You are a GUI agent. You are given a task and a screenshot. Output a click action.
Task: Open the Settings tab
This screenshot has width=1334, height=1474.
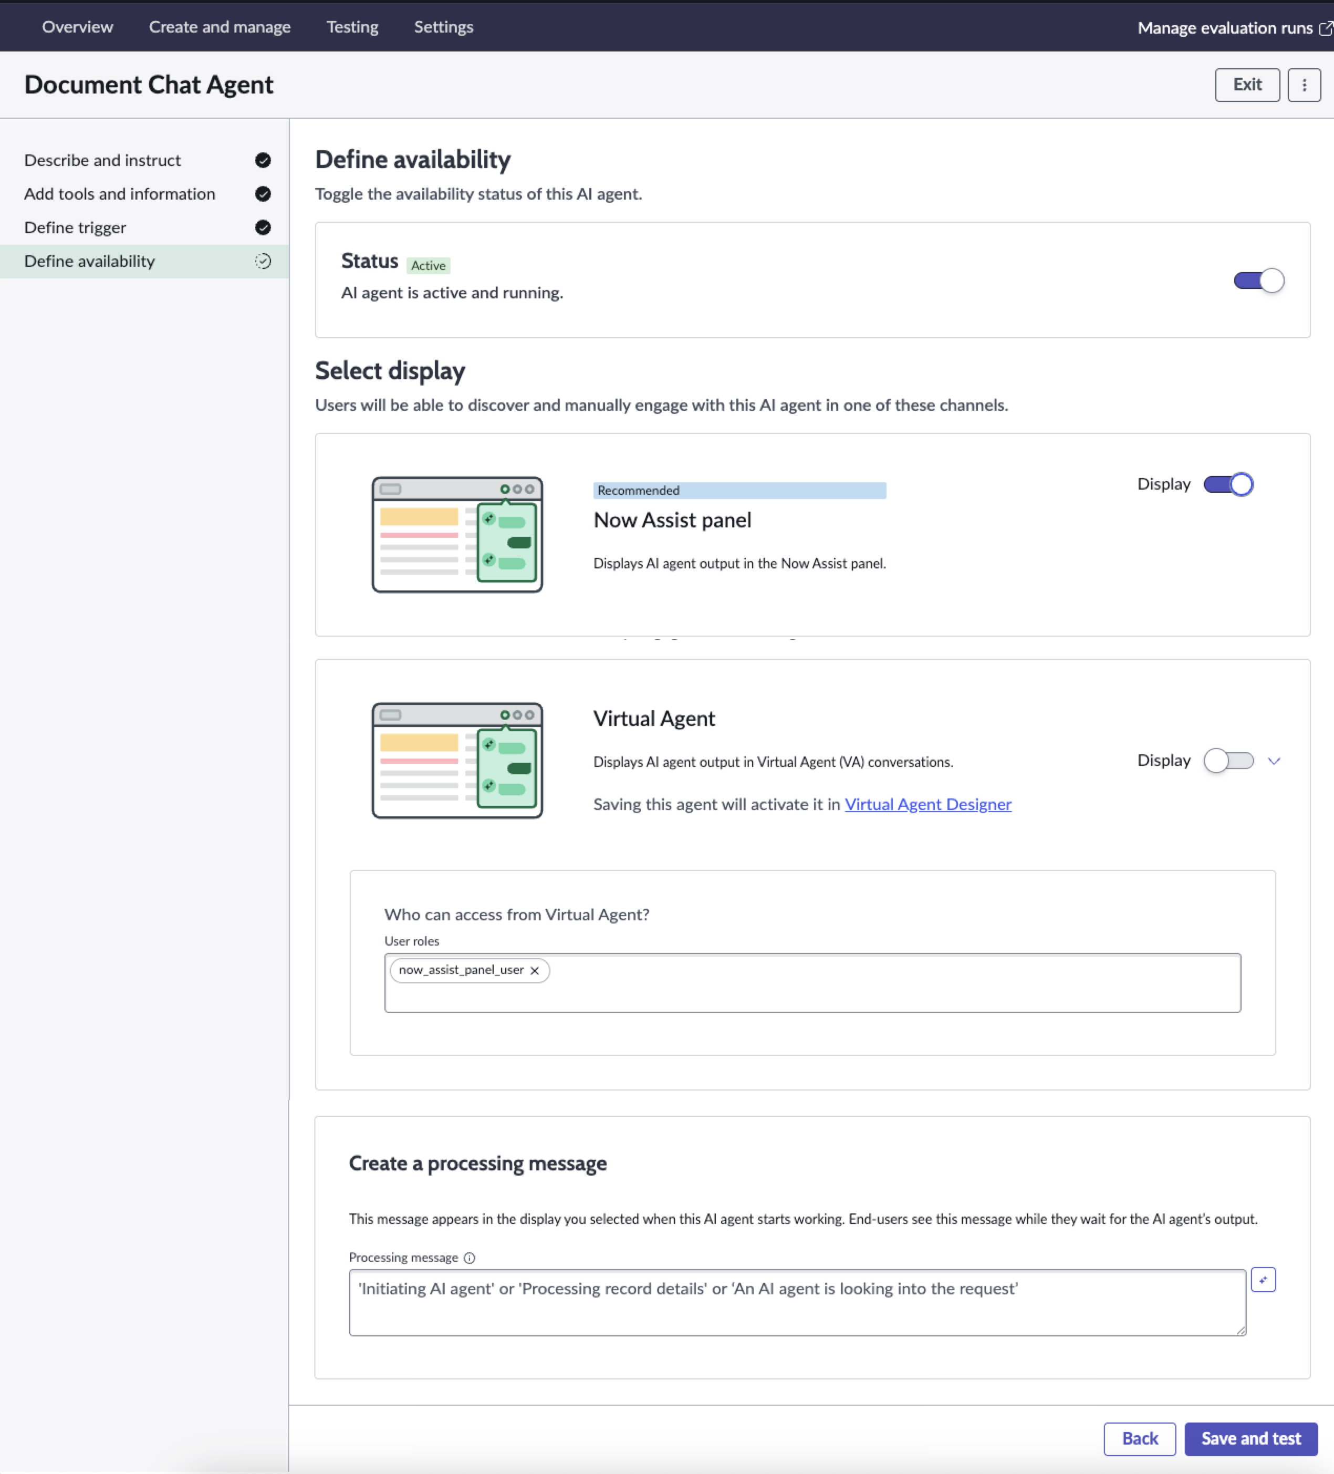click(x=444, y=27)
